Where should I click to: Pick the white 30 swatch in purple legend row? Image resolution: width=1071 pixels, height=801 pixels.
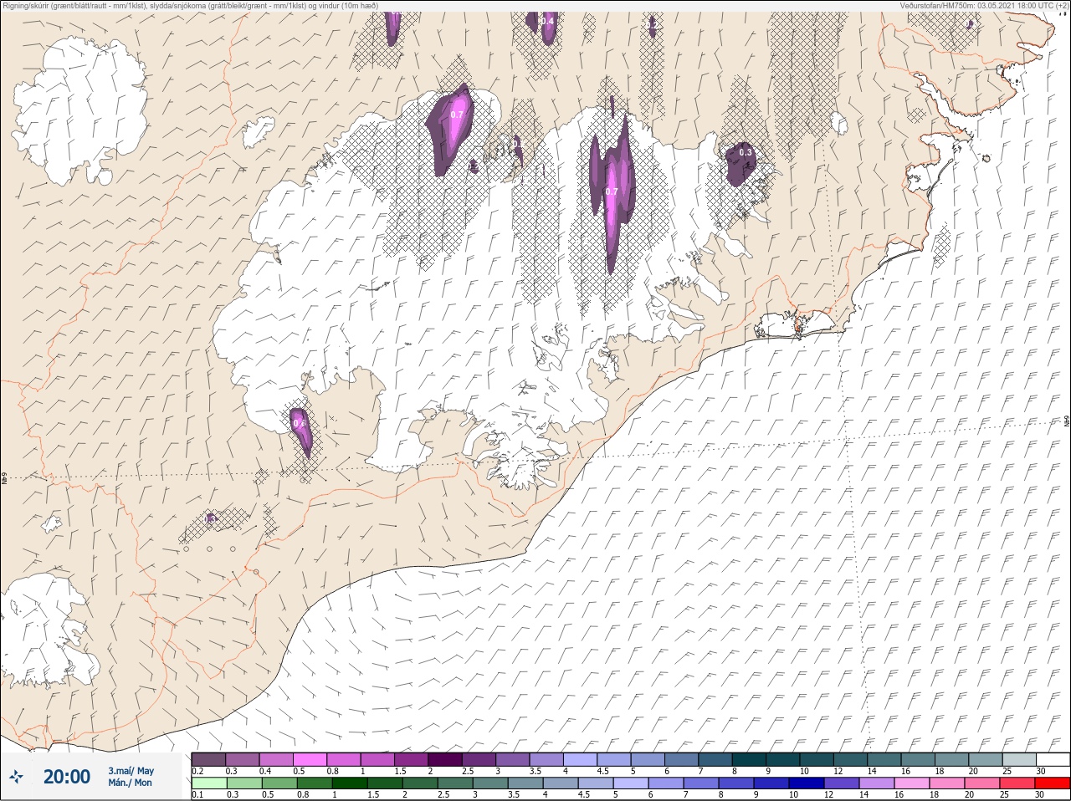1053,759
